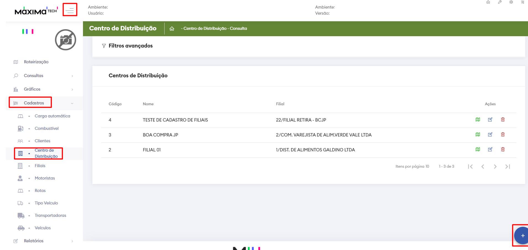The image size is (528, 250).
Task: Click the Máxima Tech logo
Action: point(36,11)
